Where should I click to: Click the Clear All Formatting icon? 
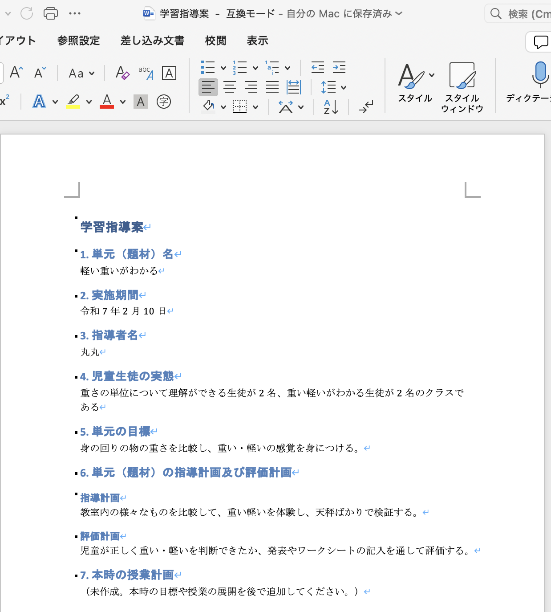(122, 73)
